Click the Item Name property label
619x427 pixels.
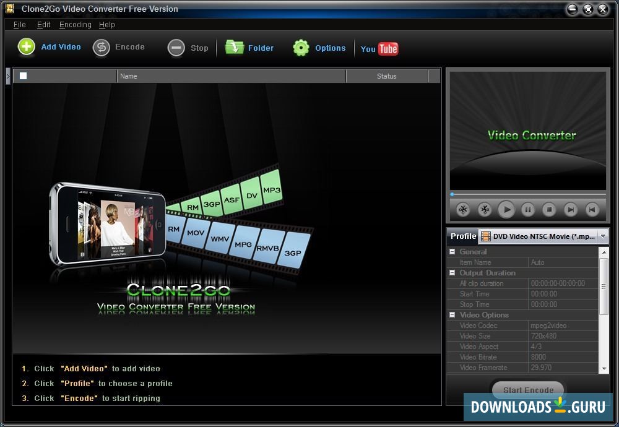click(x=475, y=262)
